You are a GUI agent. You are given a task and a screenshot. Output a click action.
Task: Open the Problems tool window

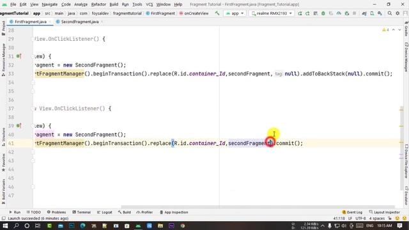tap(56, 212)
